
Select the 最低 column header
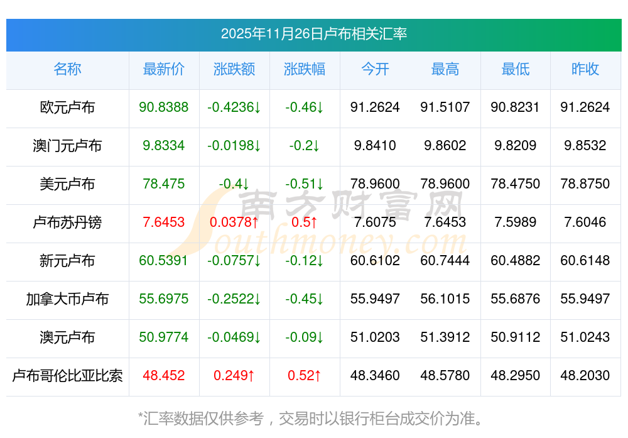[515, 69]
